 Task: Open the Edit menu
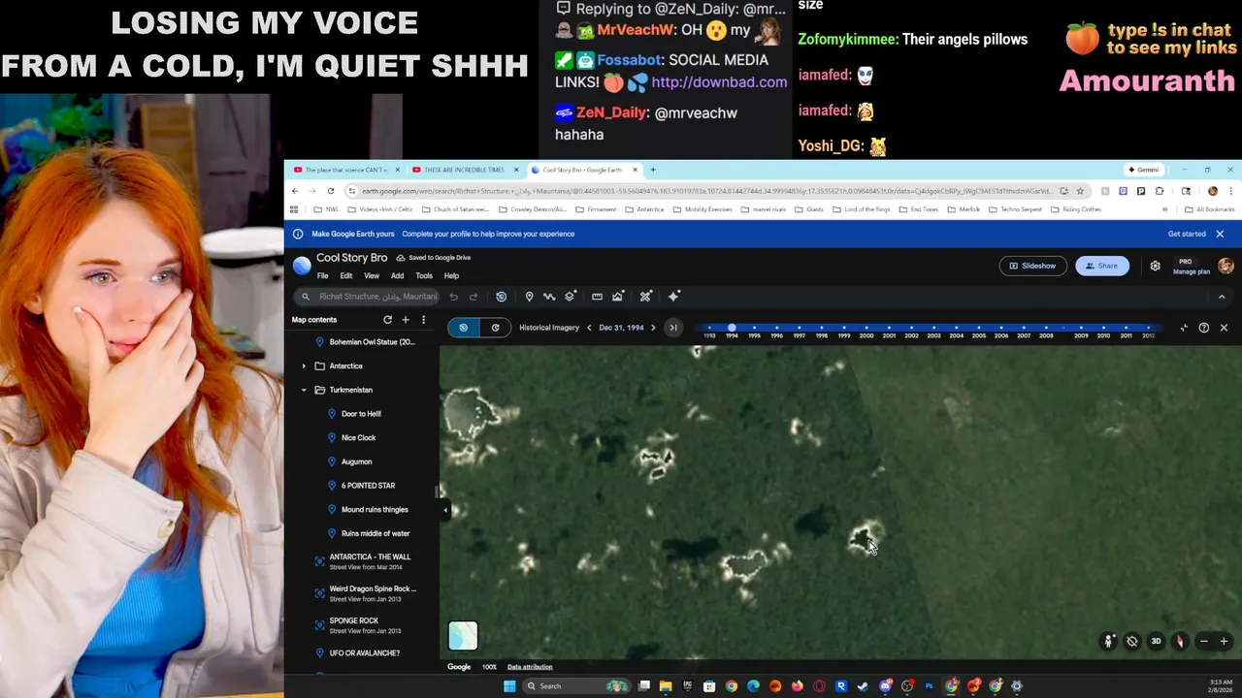[345, 276]
